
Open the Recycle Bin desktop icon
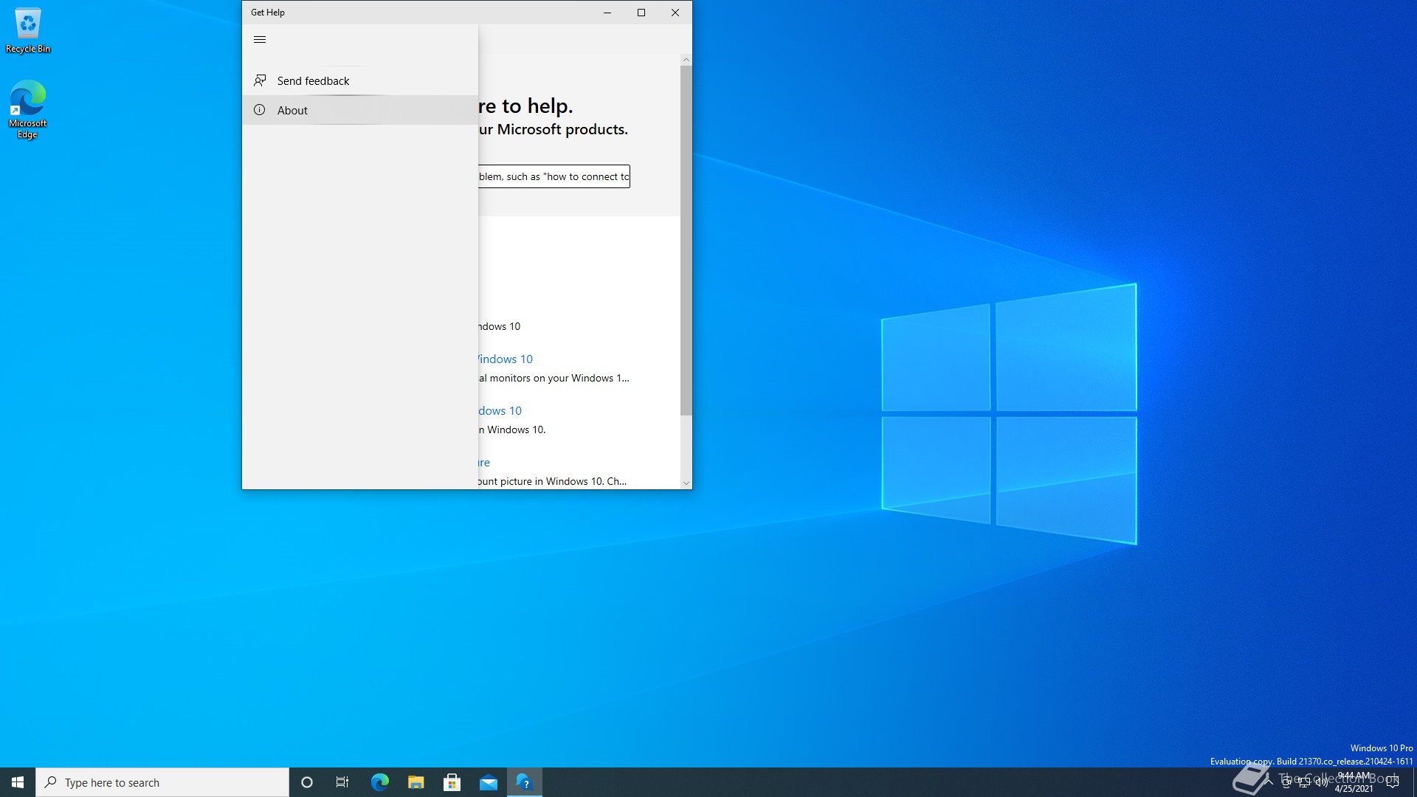pyautogui.click(x=28, y=30)
